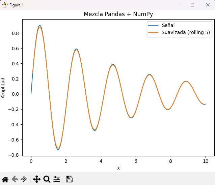Click the 10 tick label on the x-axis
The height and width of the screenshot is (185, 215).
pos(206,161)
